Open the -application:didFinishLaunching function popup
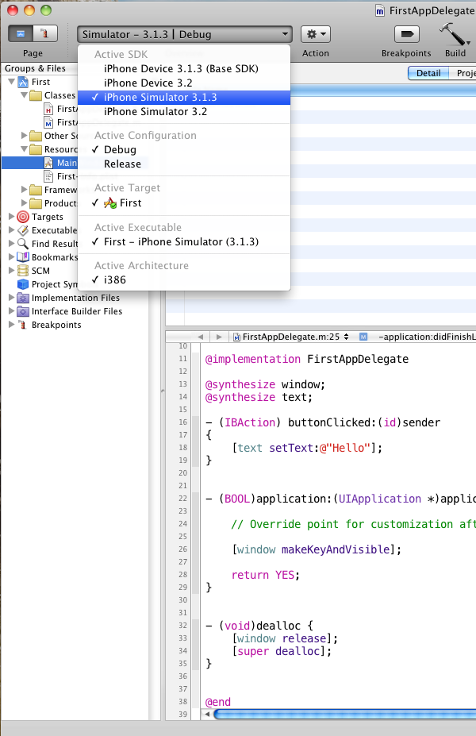Screen dimensions: 476x736 coord(417,337)
